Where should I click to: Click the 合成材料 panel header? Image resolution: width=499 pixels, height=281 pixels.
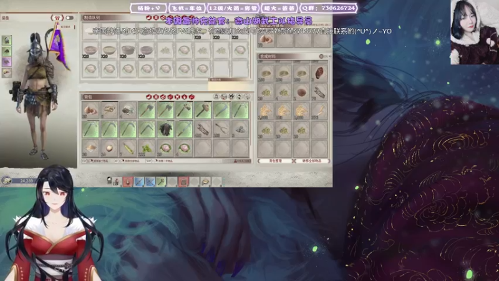(268, 56)
